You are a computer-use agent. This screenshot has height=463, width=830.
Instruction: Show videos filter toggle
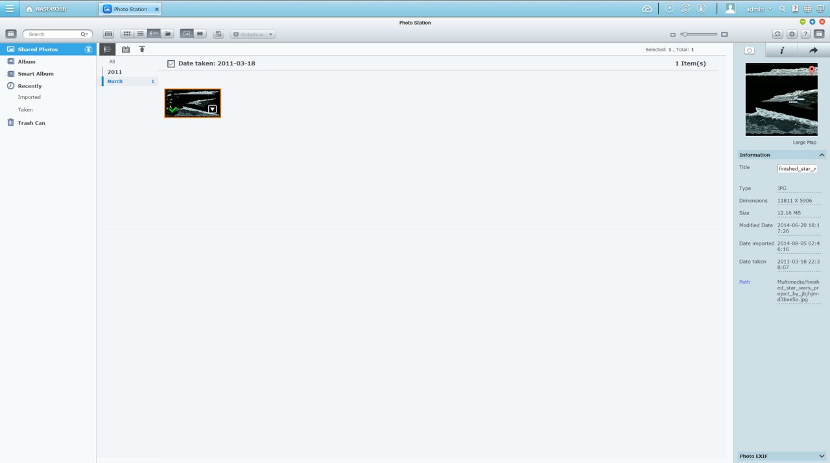point(200,34)
